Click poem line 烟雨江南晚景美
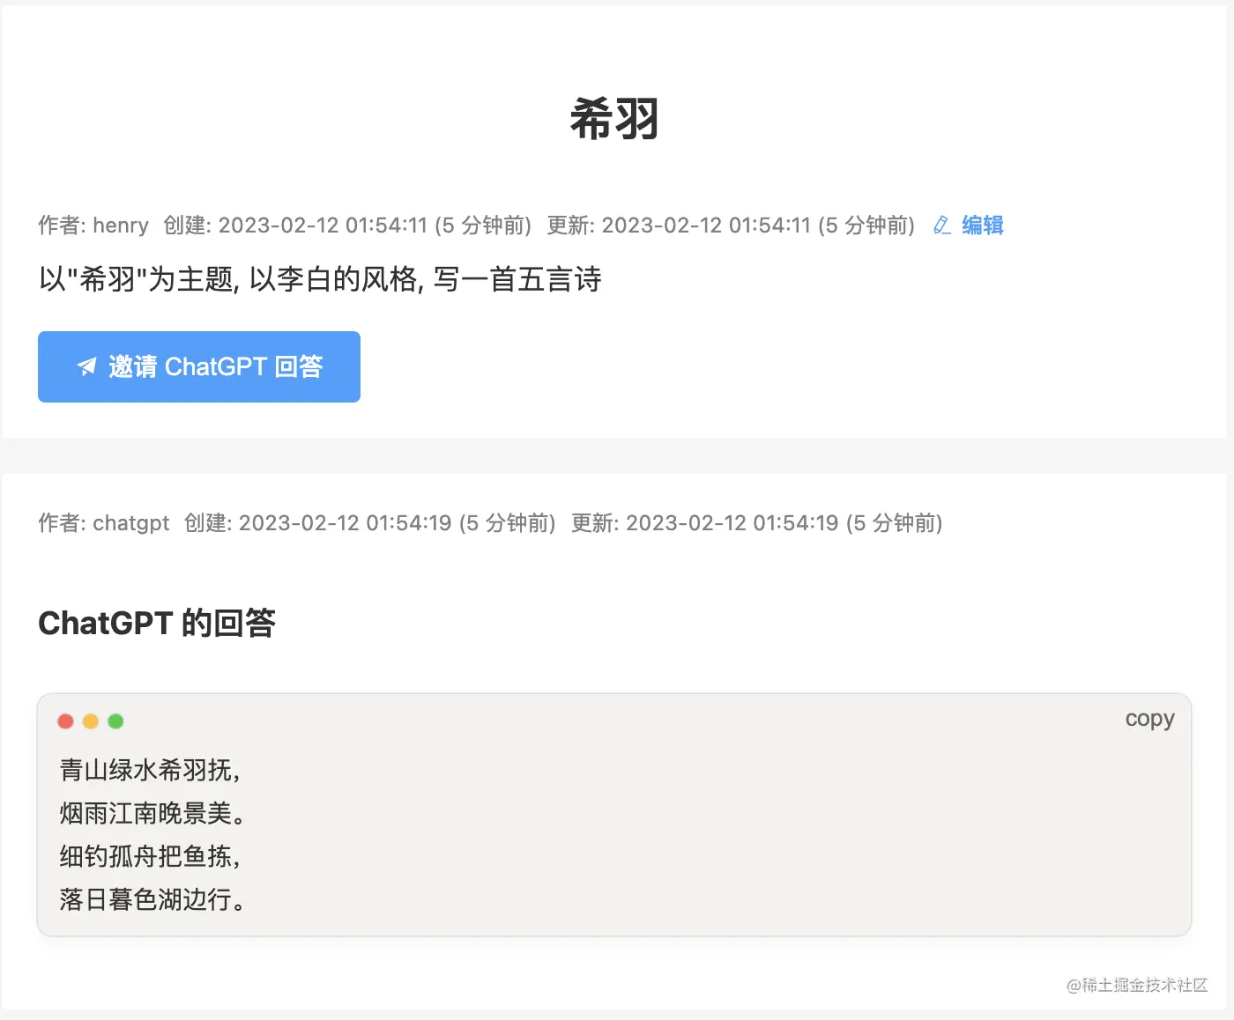The image size is (1234, 1020). coord(152,813)
